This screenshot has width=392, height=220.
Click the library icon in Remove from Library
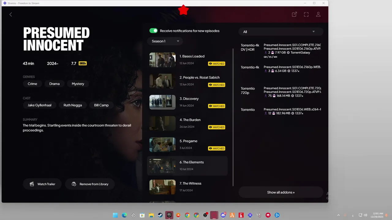coord(74,184)
